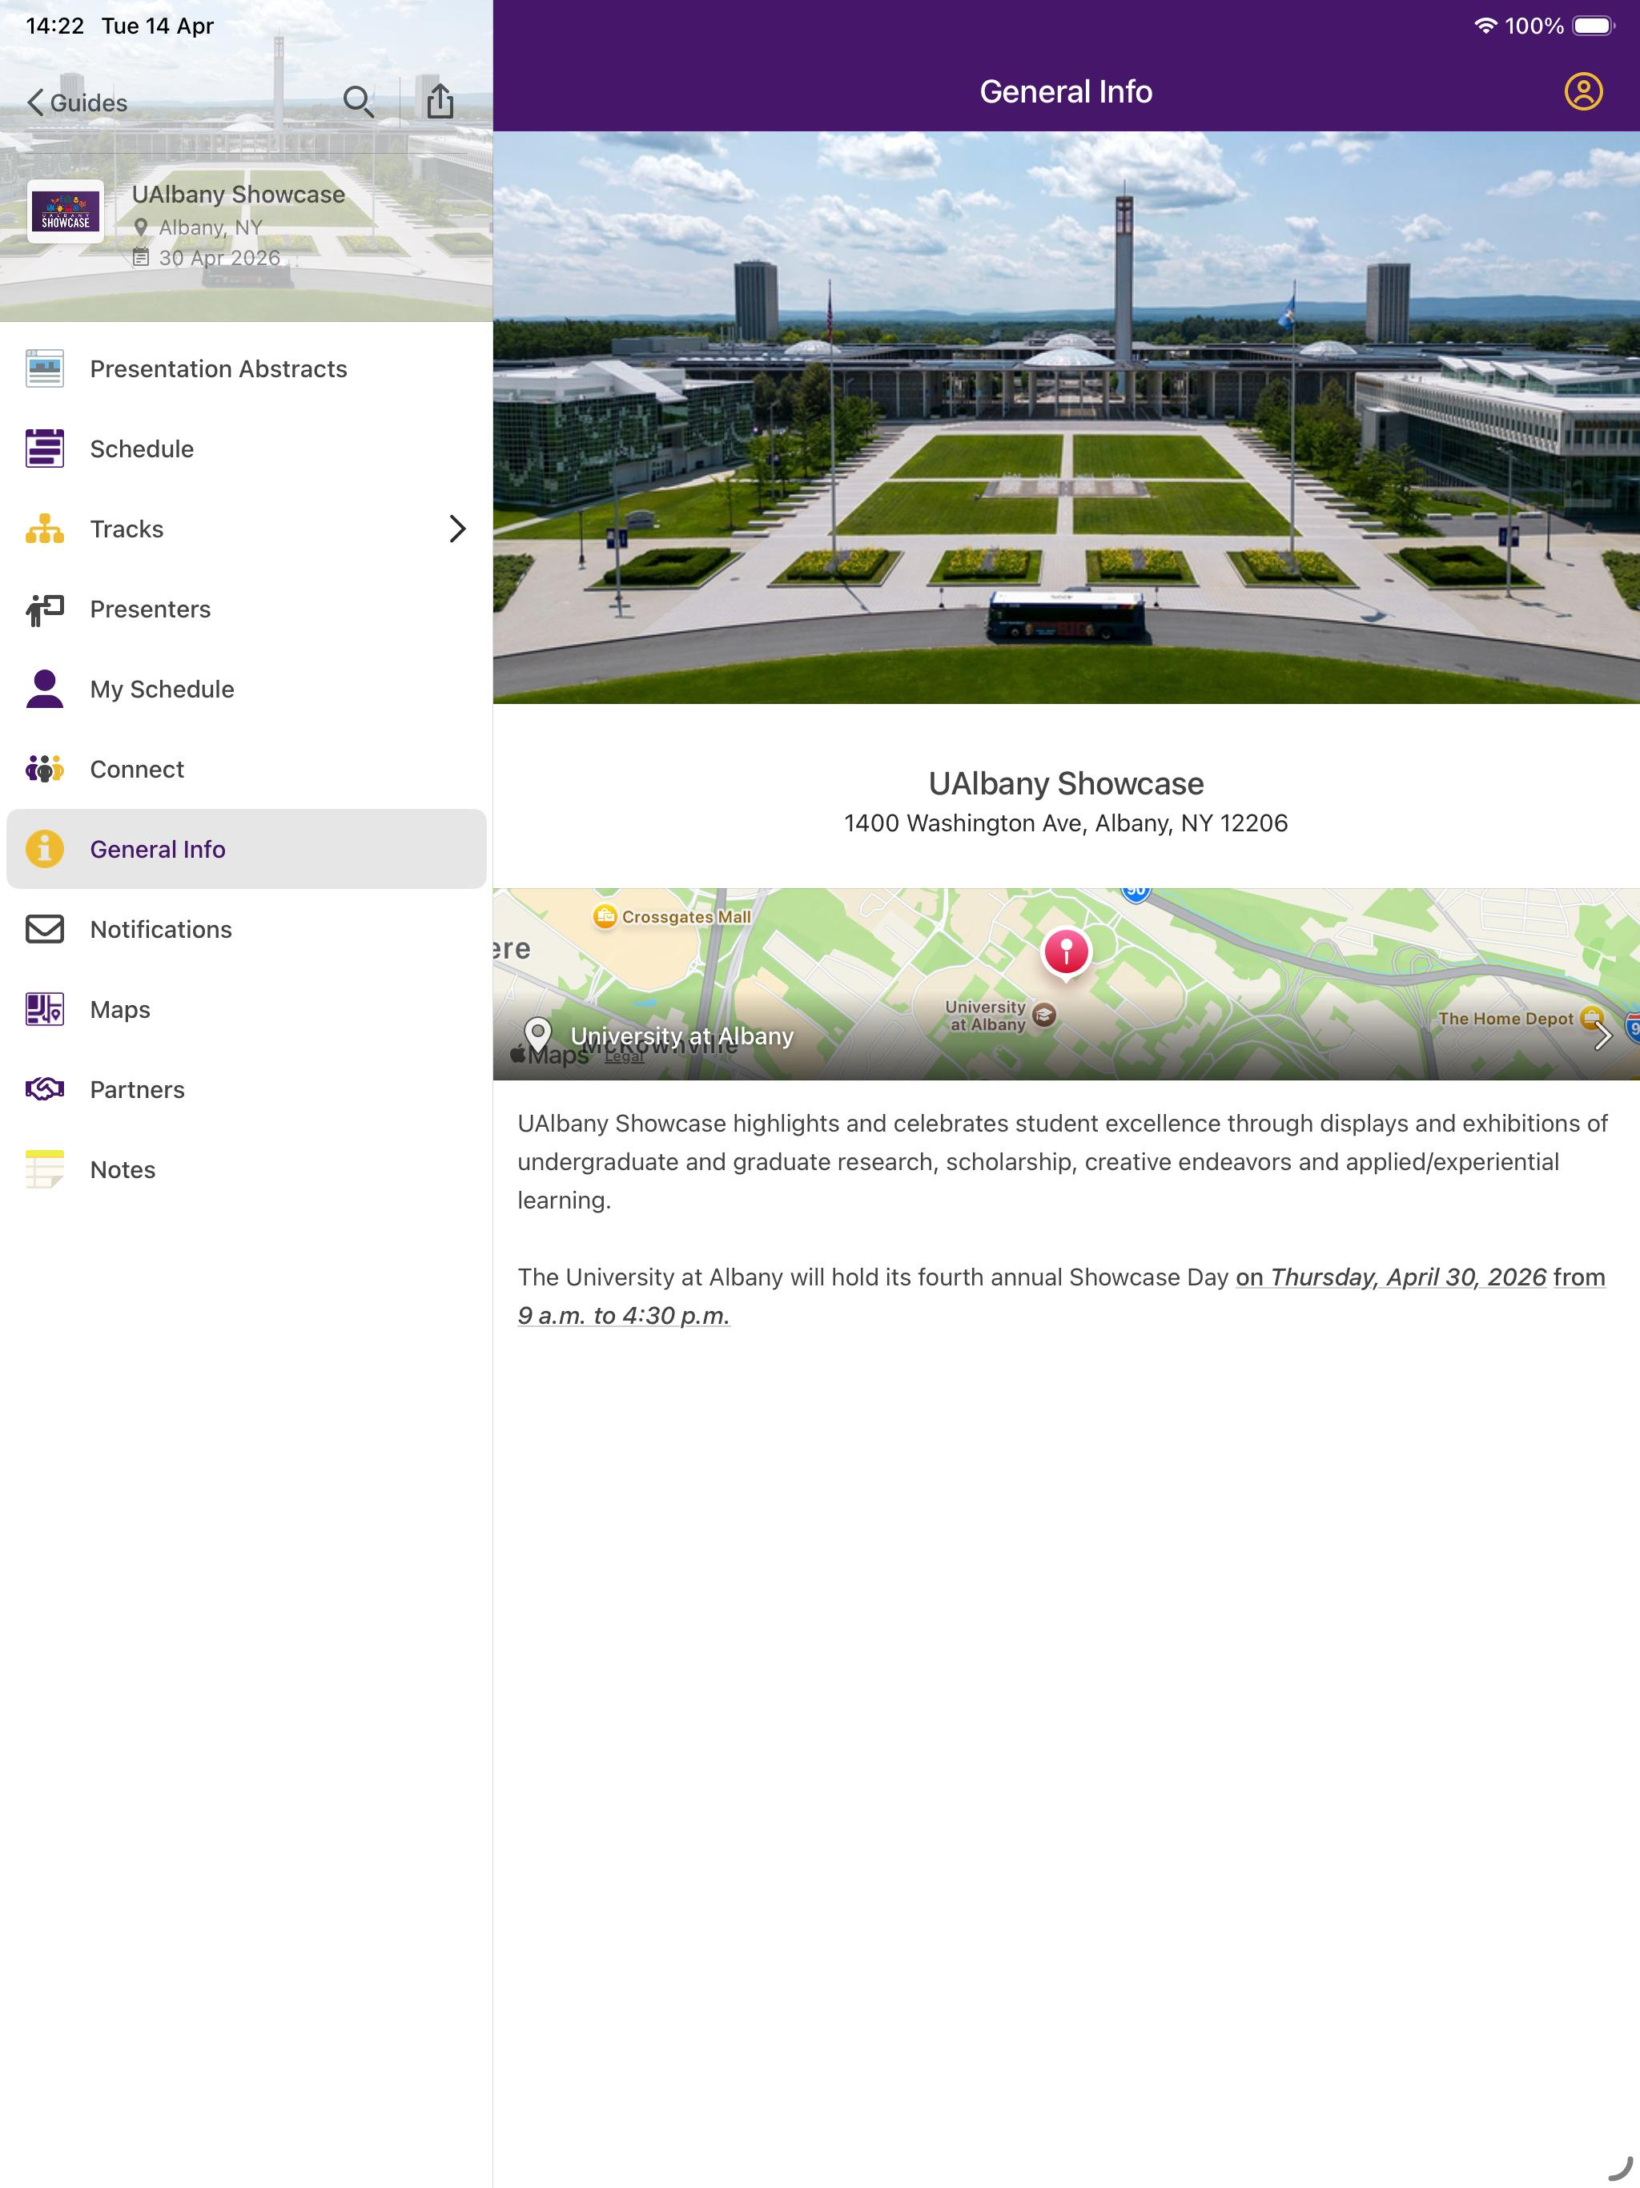The height and width of the screenshot is (2188, 1640).
Task: Open the Maps label in sidebar
Action: (x=119, y=1010)
